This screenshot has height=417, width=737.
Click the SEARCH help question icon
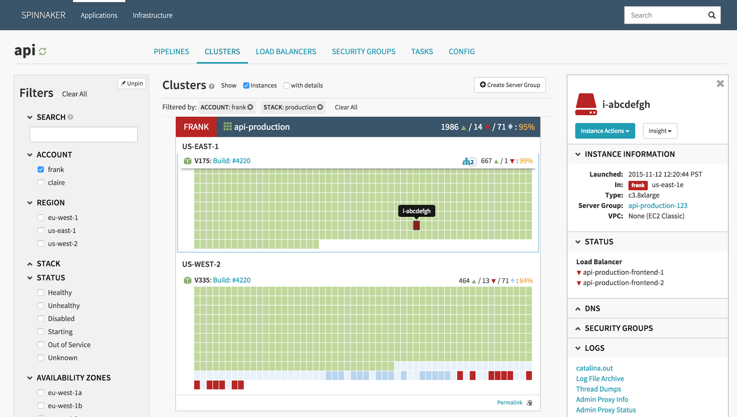[70, 117]
